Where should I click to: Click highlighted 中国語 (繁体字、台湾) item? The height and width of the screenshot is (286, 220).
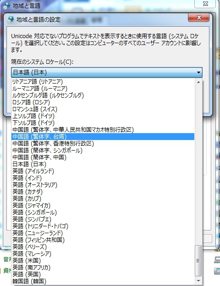pyautogui.click(x=103, y=137)
